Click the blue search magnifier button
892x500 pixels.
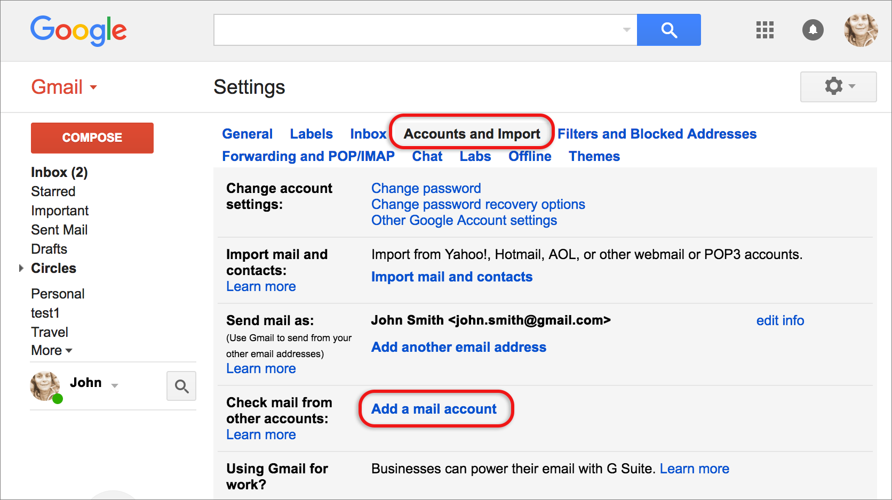pos(668,30)
